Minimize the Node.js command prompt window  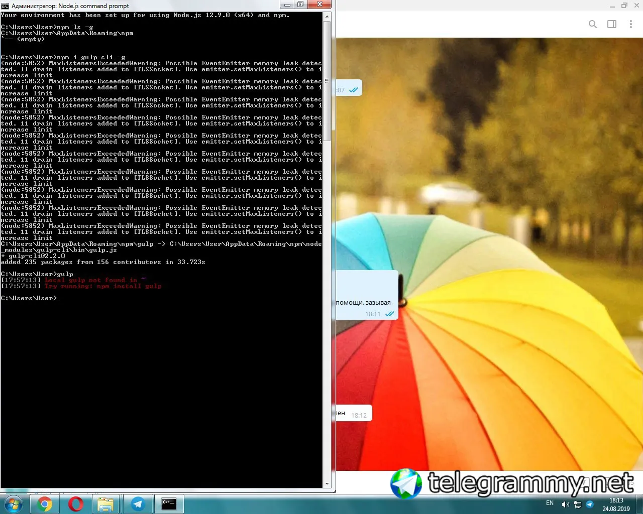pos(287,5)
